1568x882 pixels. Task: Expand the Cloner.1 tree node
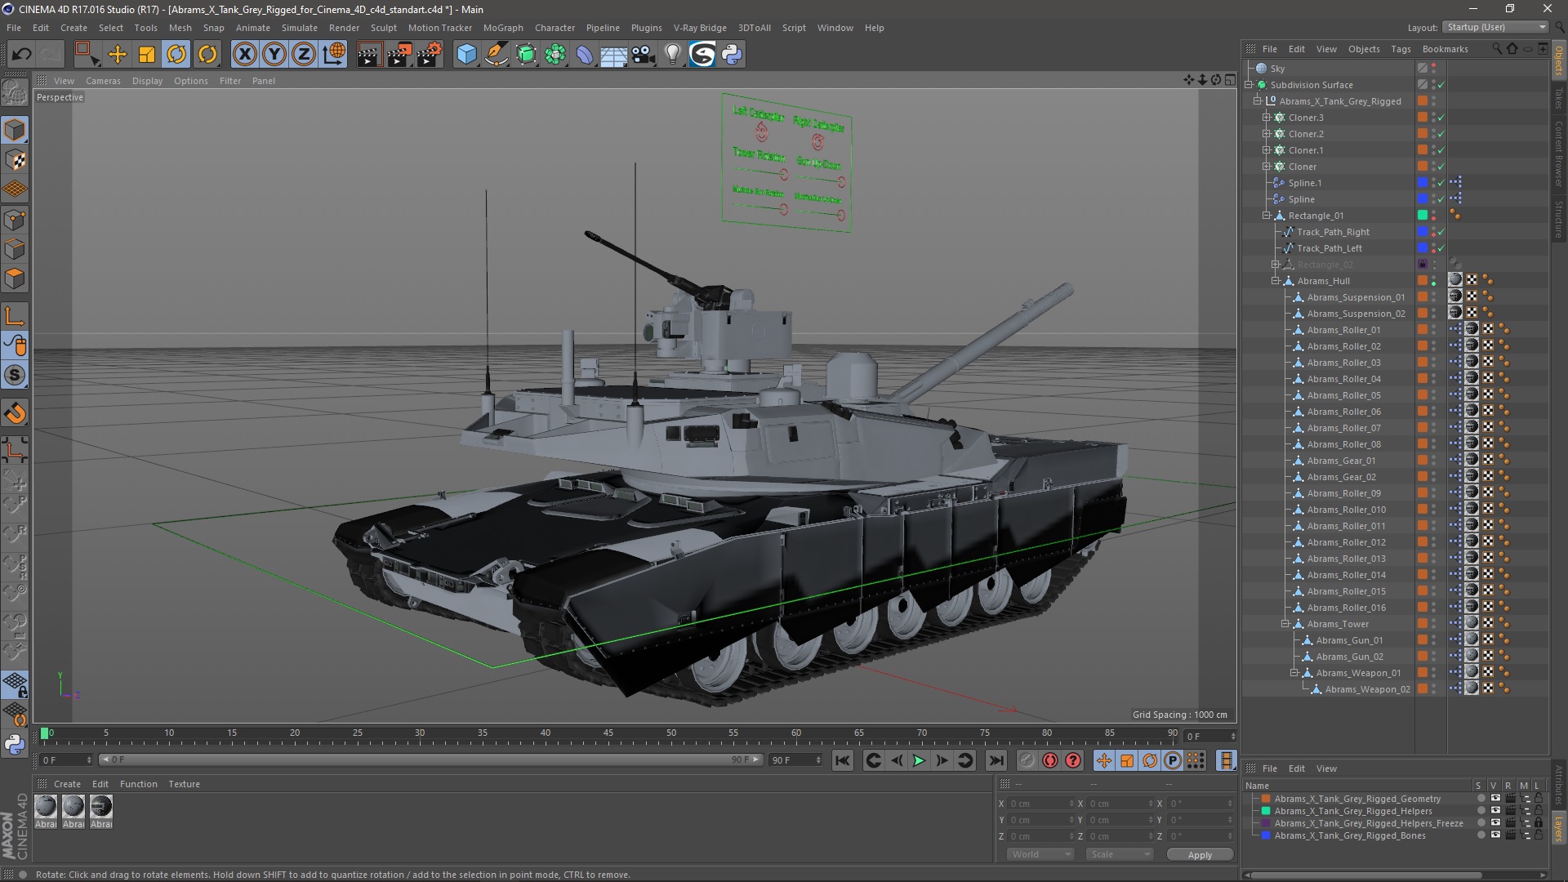(1267, 150)
